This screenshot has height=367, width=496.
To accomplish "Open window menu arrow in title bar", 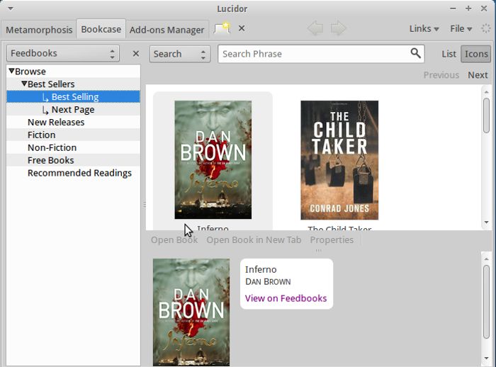I will click(11, 9).
